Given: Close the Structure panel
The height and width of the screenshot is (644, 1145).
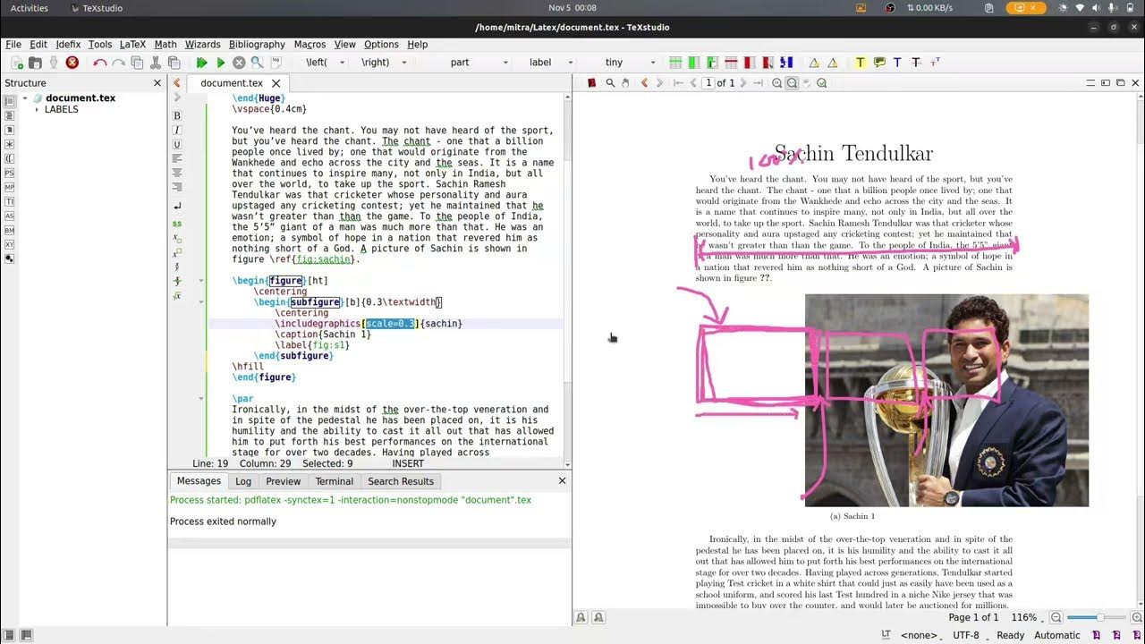Looking at the screenshot, I should click(157, 83).
